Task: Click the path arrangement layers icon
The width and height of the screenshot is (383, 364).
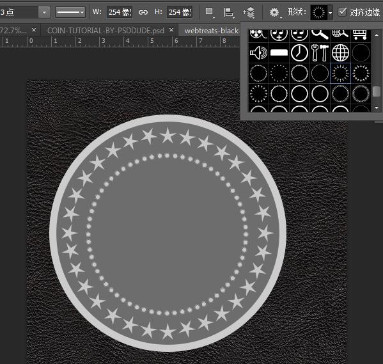Action: pos(249,12)
